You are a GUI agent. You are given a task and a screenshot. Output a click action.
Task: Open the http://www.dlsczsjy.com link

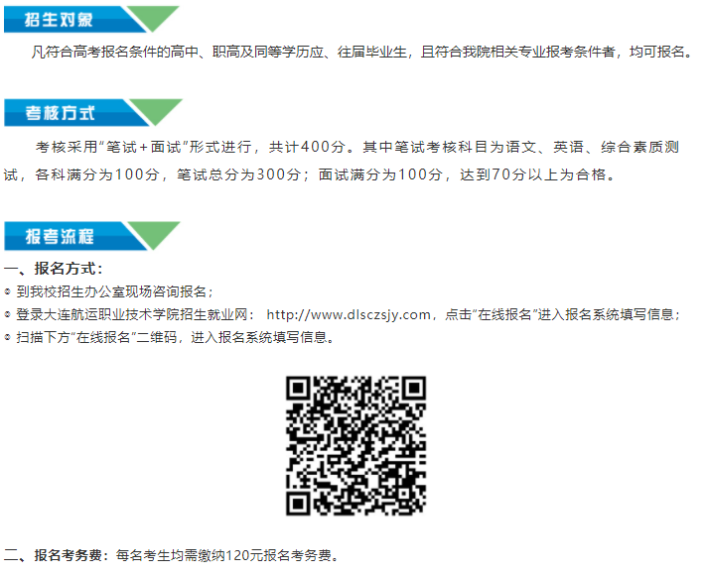349,314
